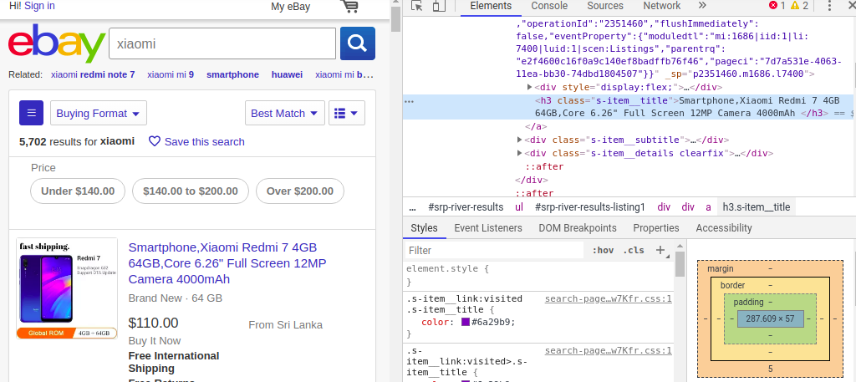Image resolution: width=856 pixels, height=382 pixels.
Task: Expand the s-item__details clearfix div node
Action: pyautogui.click(x=519, y=153)
